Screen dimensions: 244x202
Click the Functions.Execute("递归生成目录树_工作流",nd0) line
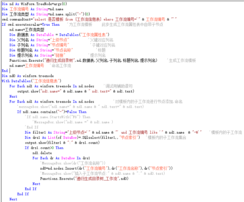84,179
